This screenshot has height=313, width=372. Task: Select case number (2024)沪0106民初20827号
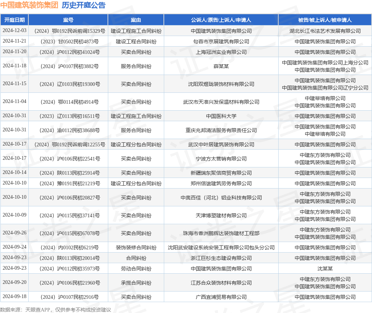68,198
